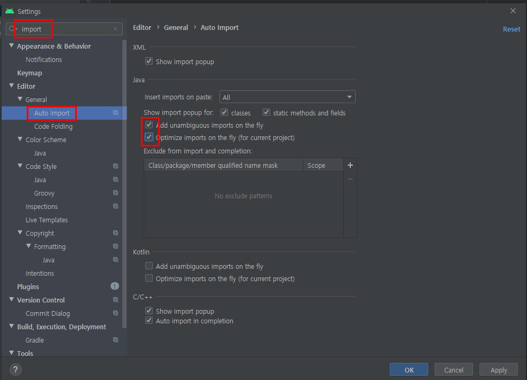
Task: Click the project-level icon beside Inspections
Action: click(116, 206)
